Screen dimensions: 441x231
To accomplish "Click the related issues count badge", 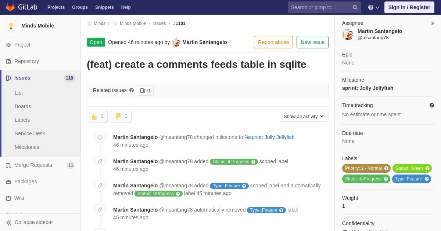I will [145, 91].
